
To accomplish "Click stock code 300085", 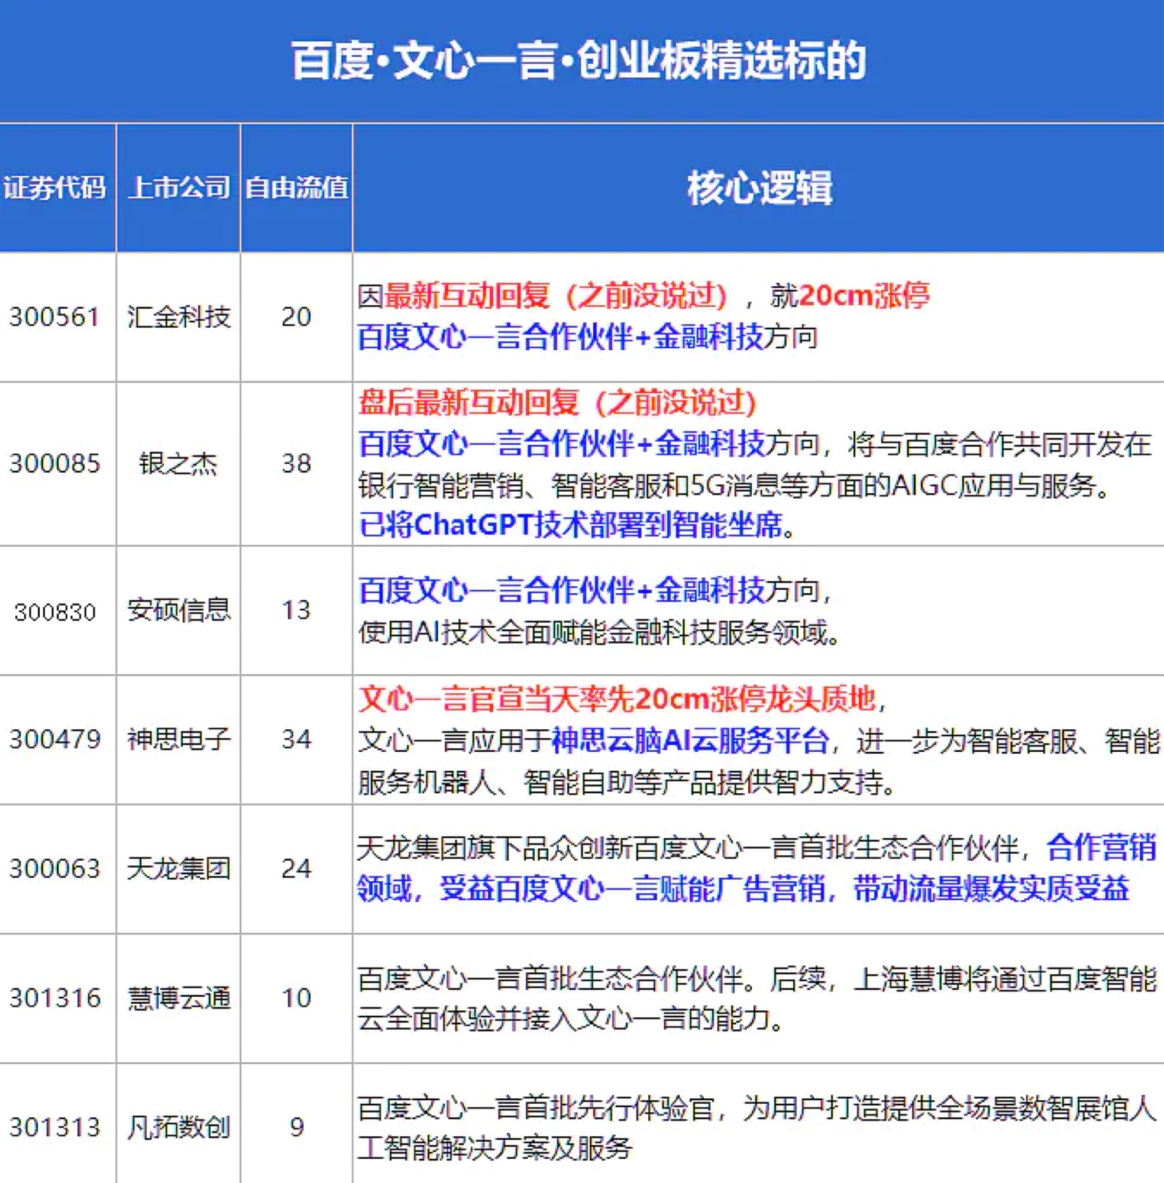I will 54,463.
